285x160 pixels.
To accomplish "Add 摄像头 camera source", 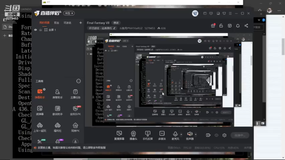I will click(x=133, y=135).
